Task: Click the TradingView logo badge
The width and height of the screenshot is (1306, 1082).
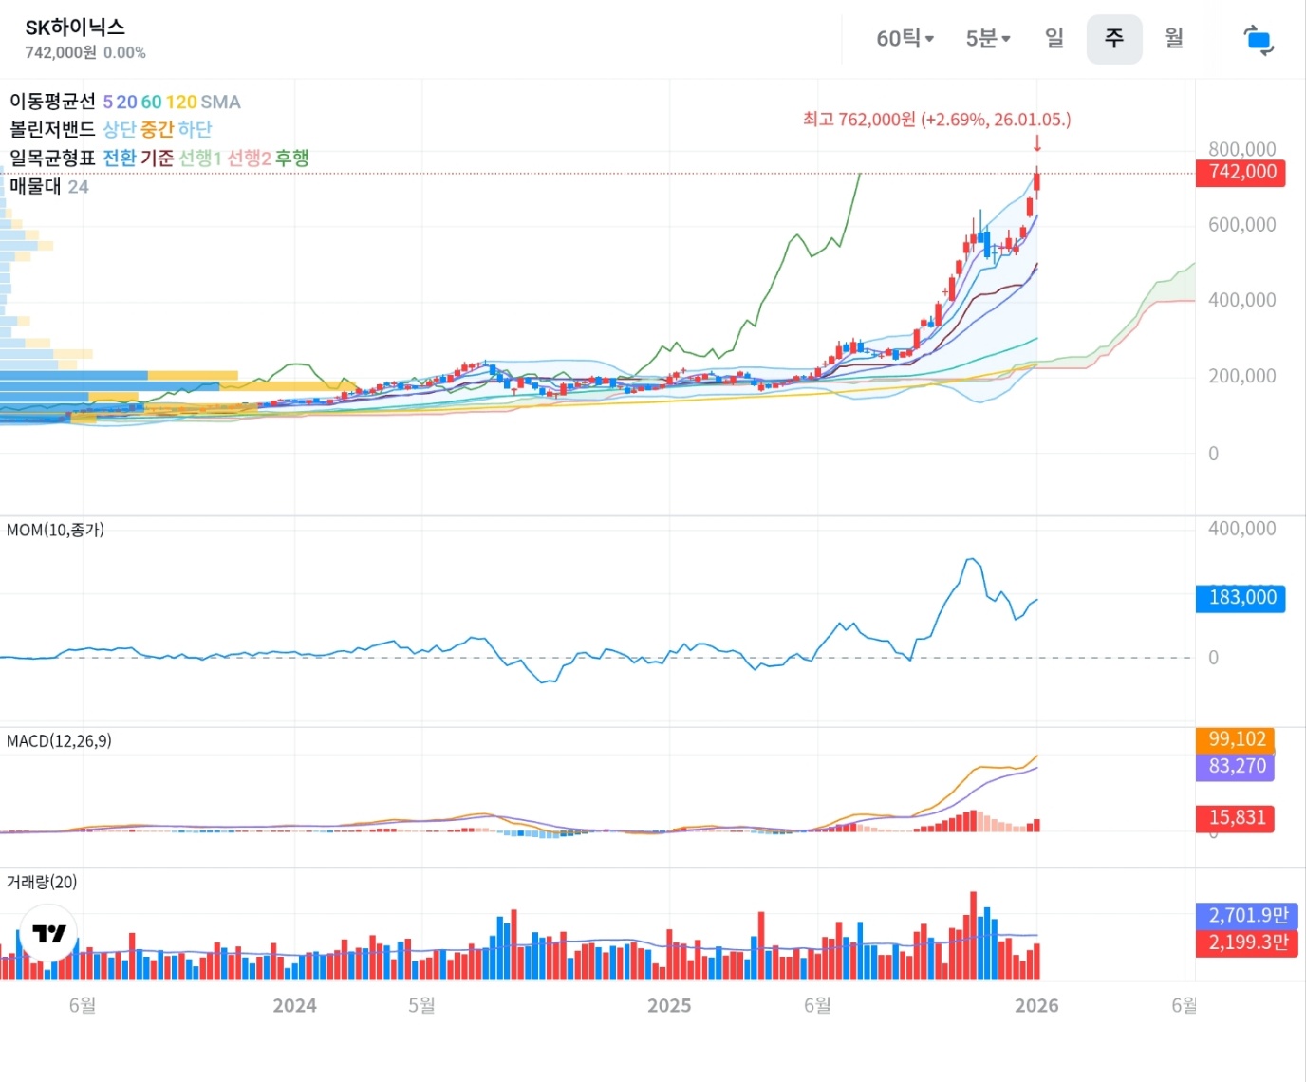Action: point(48,933)
